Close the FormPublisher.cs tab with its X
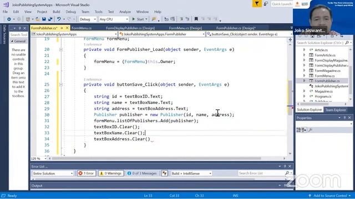The height and width of the screenshot is (199, 355). (67, 28)
